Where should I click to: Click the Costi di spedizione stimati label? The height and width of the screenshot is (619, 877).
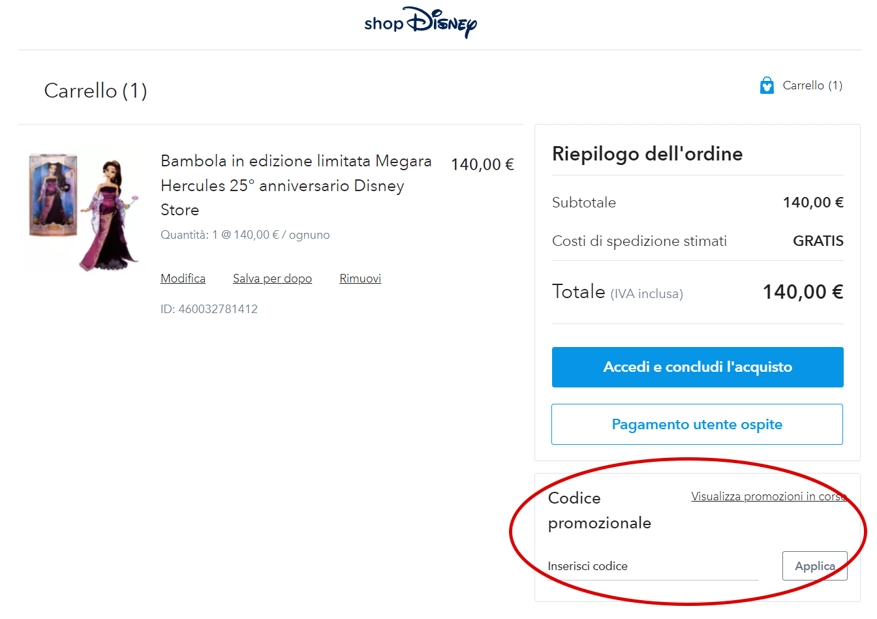[x=639, y=241]
